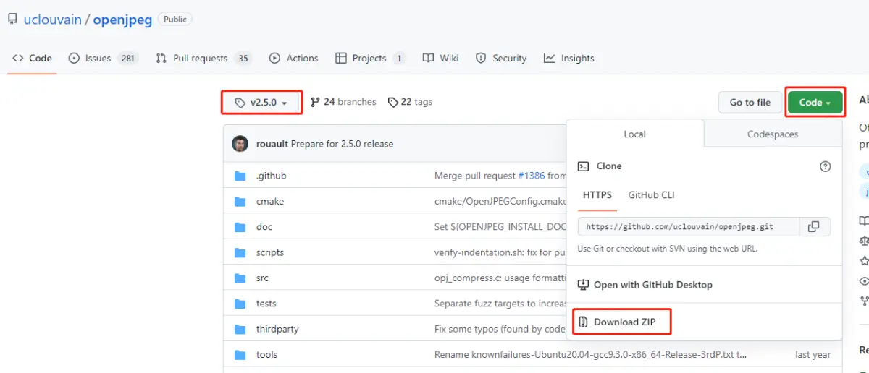Image resolution: width=869 pixels, height=373 pixels.
Task: Open the Security tab
Action: (x=501, y=59)
